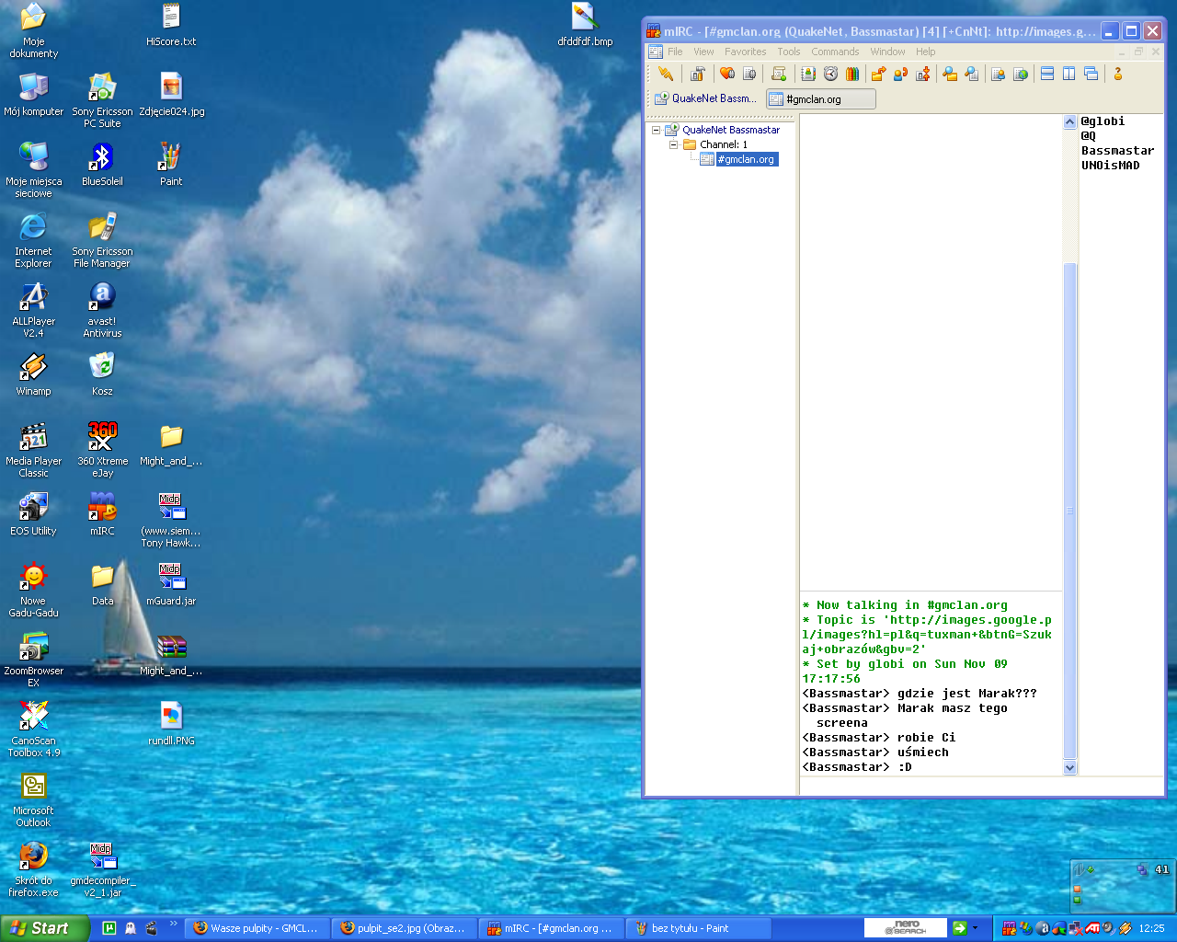Viewport: 1177px width, 942px height.
Task: Click the Start button
Action: click(44, 928)
